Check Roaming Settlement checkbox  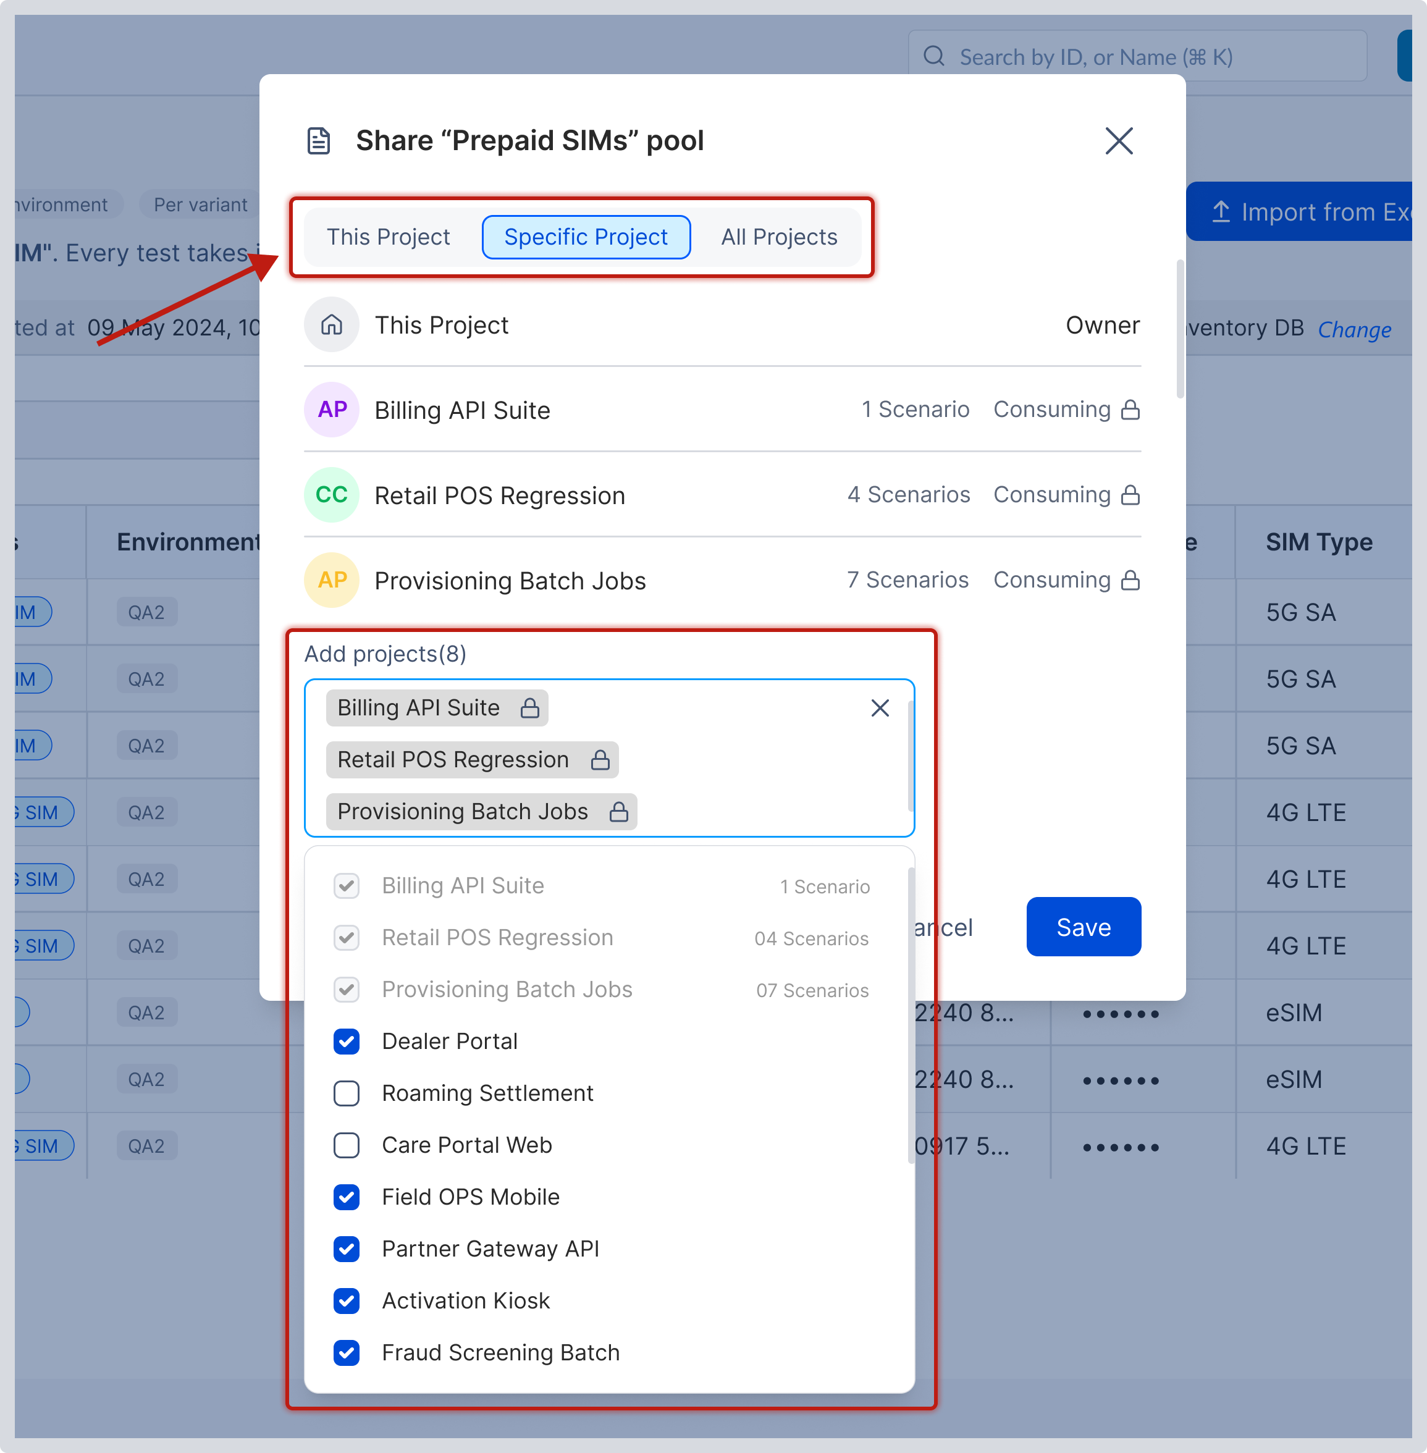347,1093
